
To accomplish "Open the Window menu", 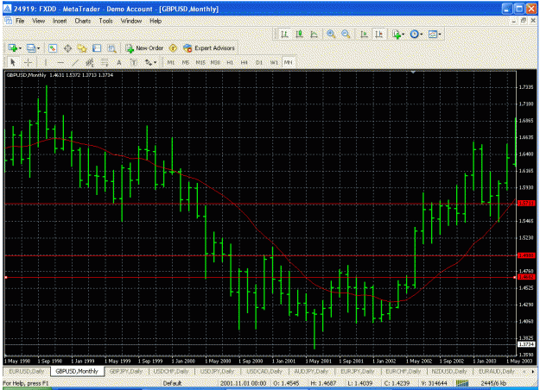I will click(x=130, y=21).
